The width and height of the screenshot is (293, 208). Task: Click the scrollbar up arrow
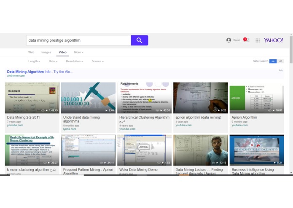point(291,35)
